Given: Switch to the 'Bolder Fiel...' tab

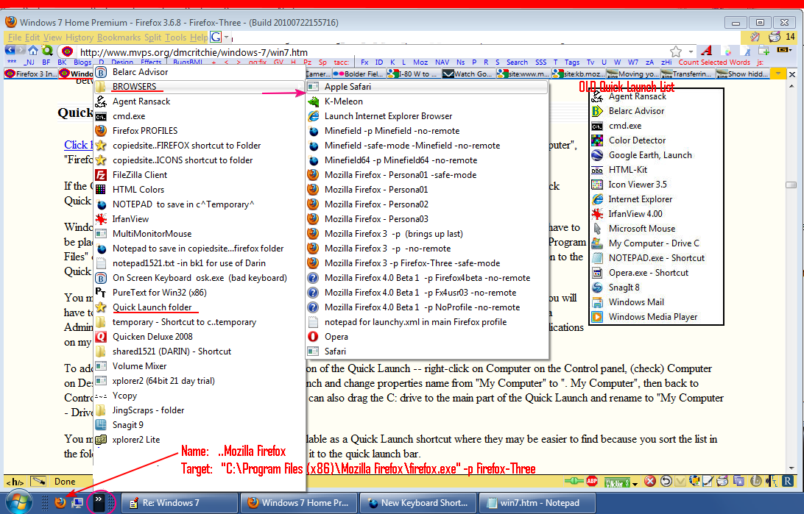Looking at the screenshot, I should (x=359, y=74).
